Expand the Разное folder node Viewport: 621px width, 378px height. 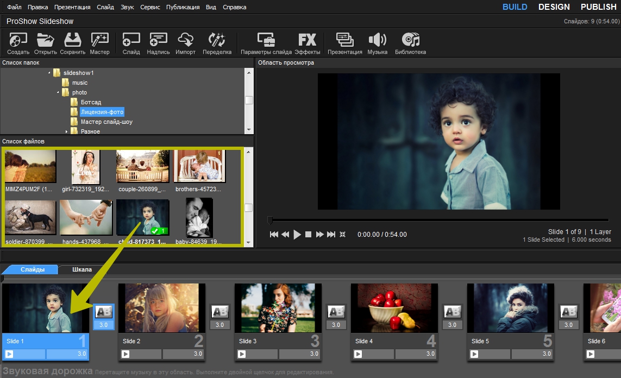pyautogui.click(x=66, y=131)
